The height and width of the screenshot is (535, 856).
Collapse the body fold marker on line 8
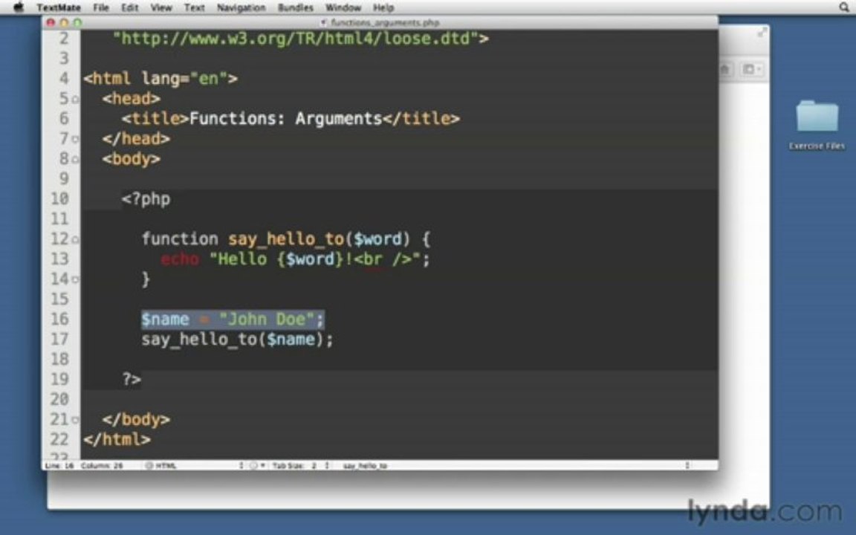pyautogui.click(x=75, y=160)
